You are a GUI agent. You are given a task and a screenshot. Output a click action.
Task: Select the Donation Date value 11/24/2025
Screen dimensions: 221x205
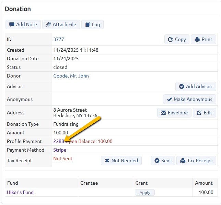pos(66,59)
